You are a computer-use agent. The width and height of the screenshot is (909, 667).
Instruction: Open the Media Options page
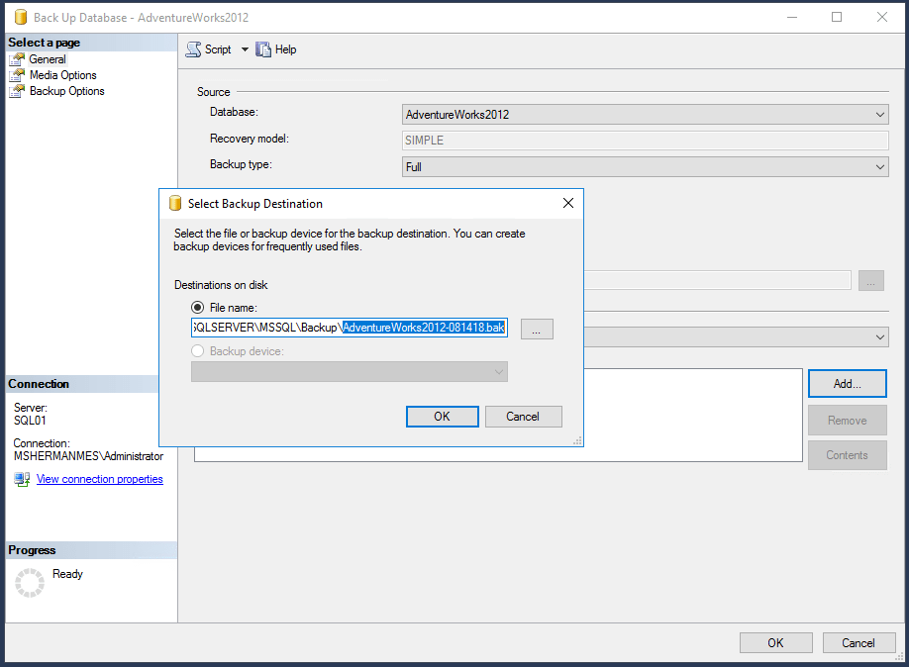click(62, 75)
